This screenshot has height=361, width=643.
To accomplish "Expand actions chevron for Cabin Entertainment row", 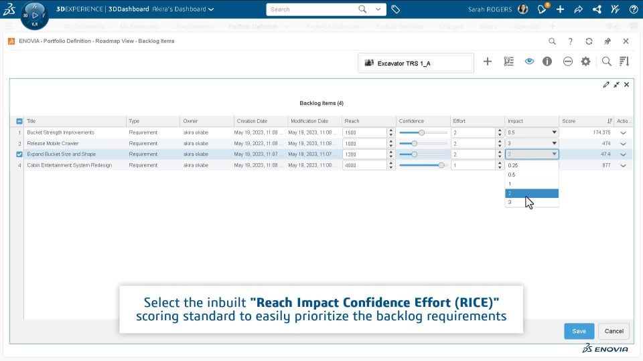I will 624,166.
